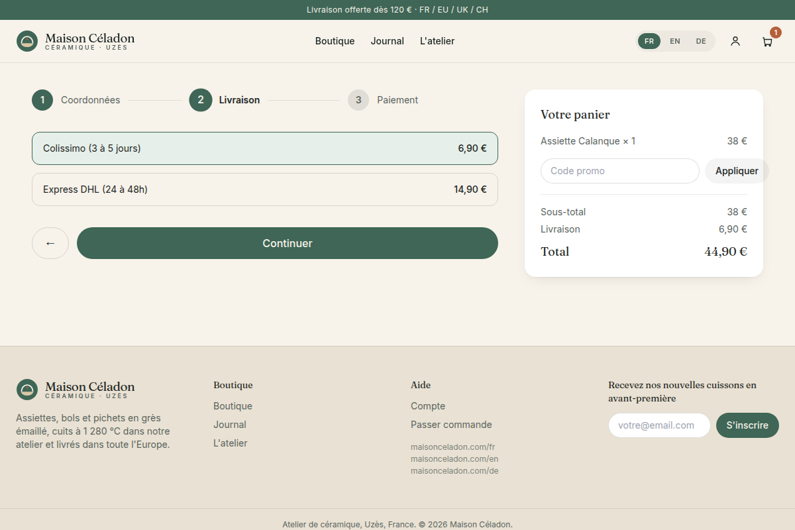Viewport: 795px width, 530px height.
Task: Go back with the arrow button
Action: click(50, 243)
